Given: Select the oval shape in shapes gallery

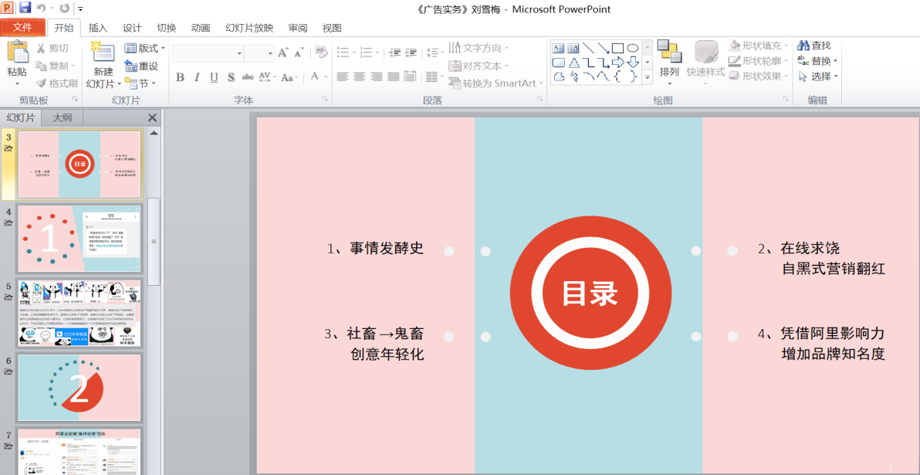Looking at the screenshot, I should coord(632,48).
